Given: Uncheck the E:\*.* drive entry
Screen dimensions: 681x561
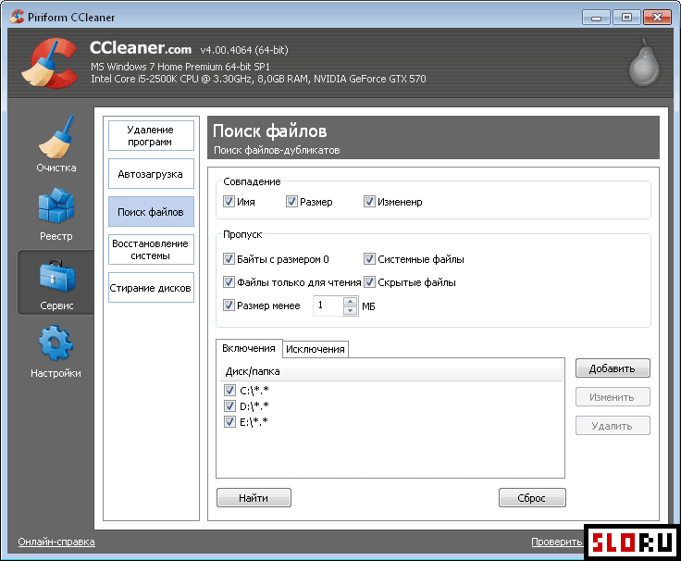Looking at the screenshot, I should tap(229, 421).
